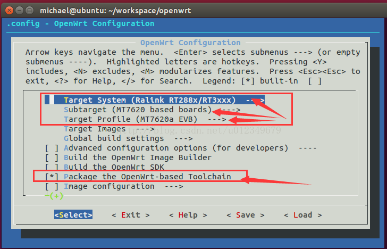Screen dimensions: 387x249
Task: Click the 'Image configuration' menu entry text
Action: [x=109, y=187]
